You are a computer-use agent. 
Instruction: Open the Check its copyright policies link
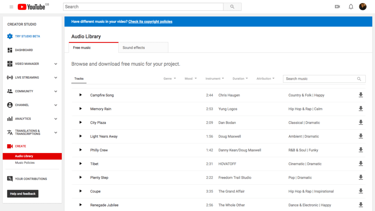tap(150, 22)
